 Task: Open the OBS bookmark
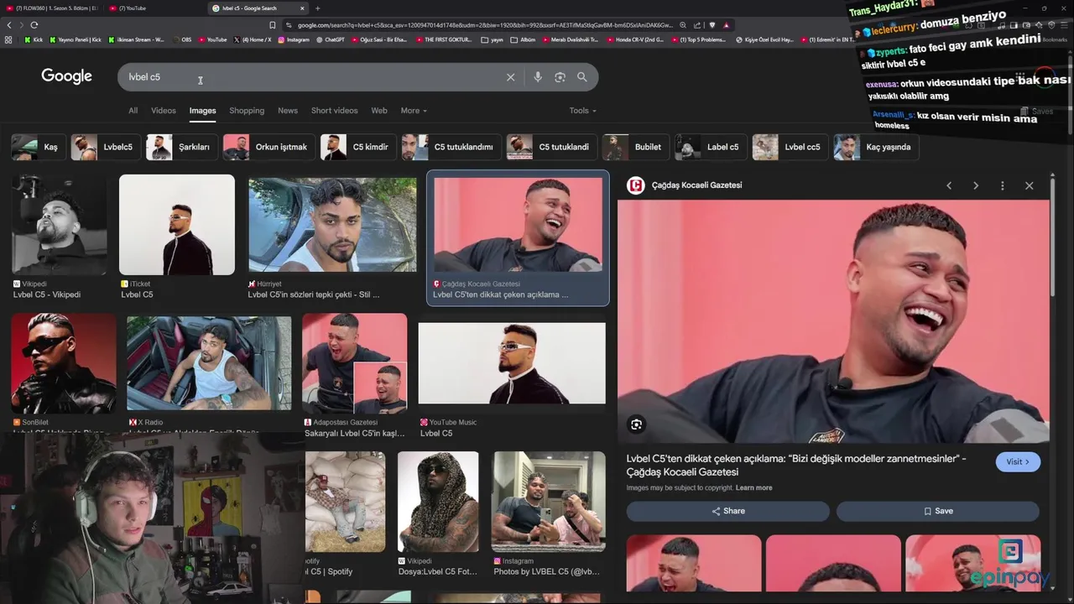coord(183,39)
